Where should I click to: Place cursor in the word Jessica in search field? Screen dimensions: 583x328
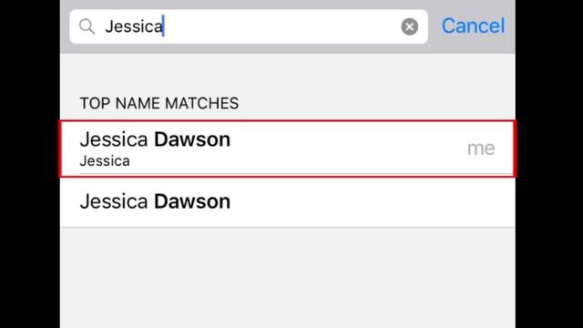(134, 26)
